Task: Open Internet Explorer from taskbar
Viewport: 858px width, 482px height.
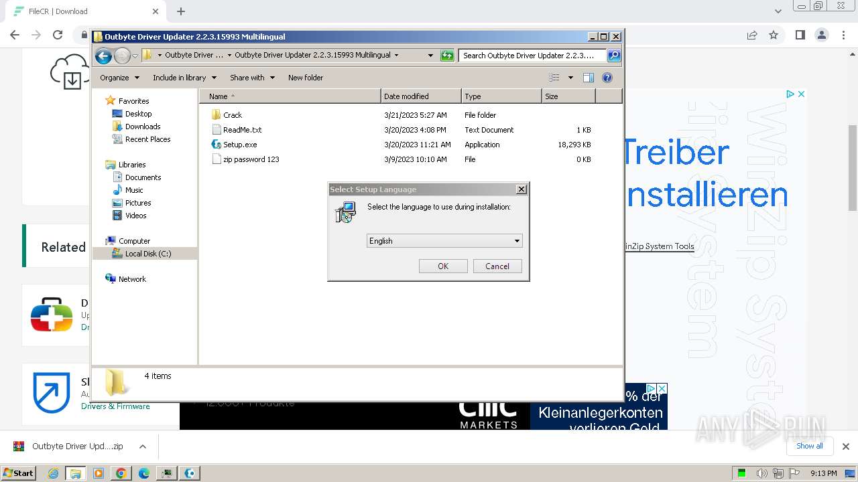Action: pos(54,473)
